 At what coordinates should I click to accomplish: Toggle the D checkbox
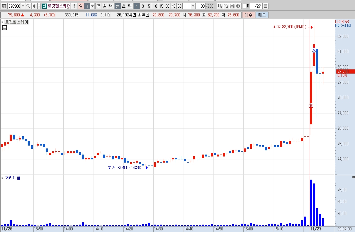click(x=244, y=6)
